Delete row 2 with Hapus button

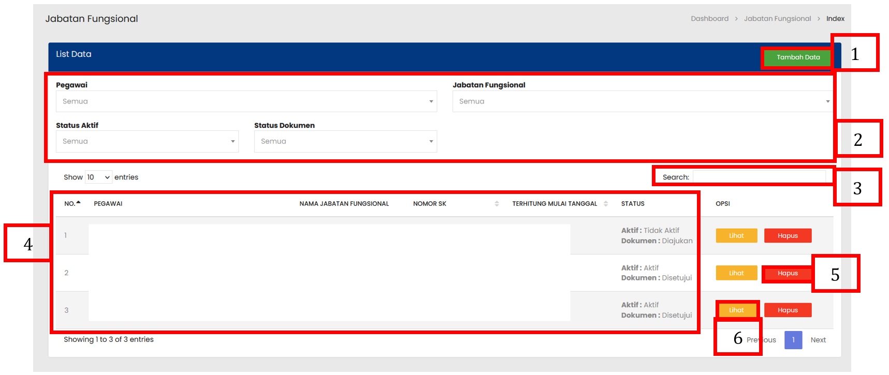click(x=787, y=273)
